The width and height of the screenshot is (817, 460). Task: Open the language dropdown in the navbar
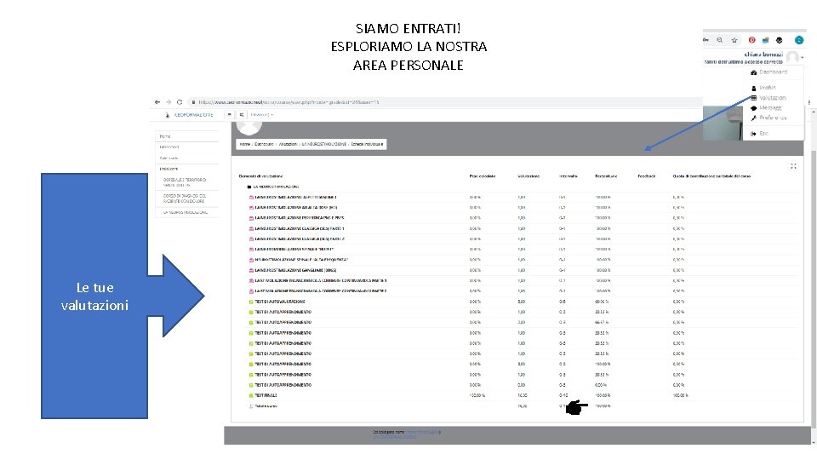coord(261,115)
